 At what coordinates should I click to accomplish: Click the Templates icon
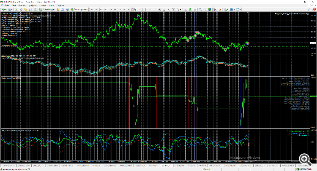coord(238,9)
